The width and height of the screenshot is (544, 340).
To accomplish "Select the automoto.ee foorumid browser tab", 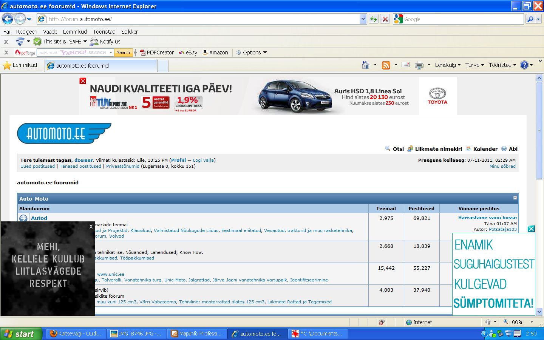I will point(100,66).
